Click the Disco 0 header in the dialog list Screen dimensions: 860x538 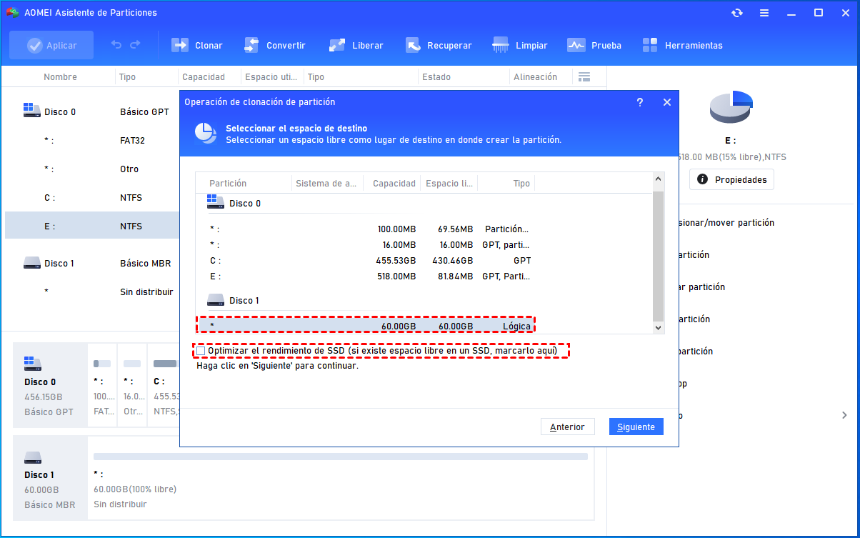(234, 203)
